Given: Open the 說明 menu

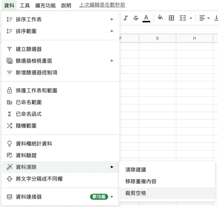Looking at the screenshot, I should click(66, 5).
